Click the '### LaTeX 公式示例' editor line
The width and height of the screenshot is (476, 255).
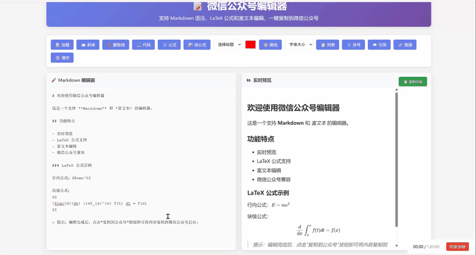pyautogui.click(x=72, y=165)
